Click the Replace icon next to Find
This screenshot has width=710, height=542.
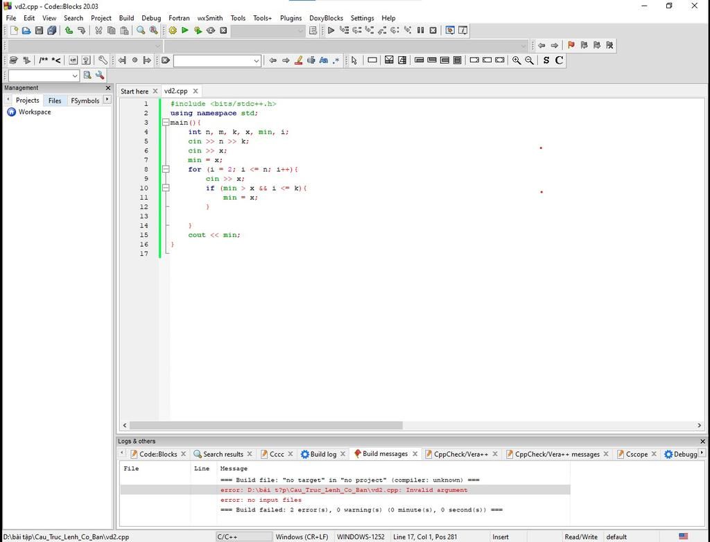click(x=153, y=30)
